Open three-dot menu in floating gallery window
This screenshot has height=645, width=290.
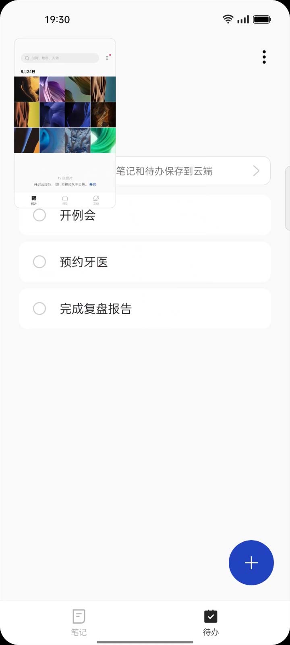click(107, 58)
